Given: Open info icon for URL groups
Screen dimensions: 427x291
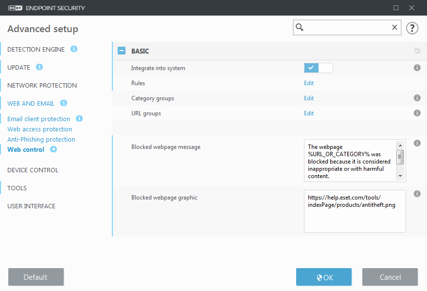Looking at the screenshot, I should (x=417, y=113).
